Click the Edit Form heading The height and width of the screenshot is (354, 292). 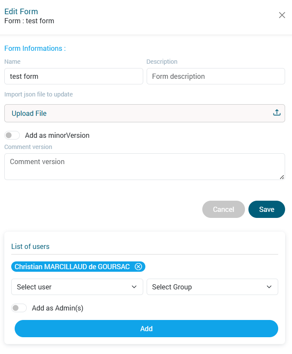[21, 12]
